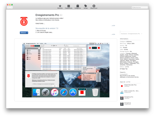Click the red stop recorder icon in dock
The width and height of the screenshot is (155, 117).
[82, 93]
